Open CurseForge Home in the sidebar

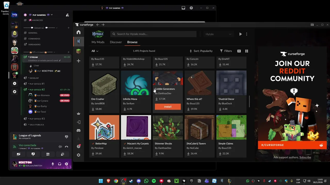click(79, 32)
